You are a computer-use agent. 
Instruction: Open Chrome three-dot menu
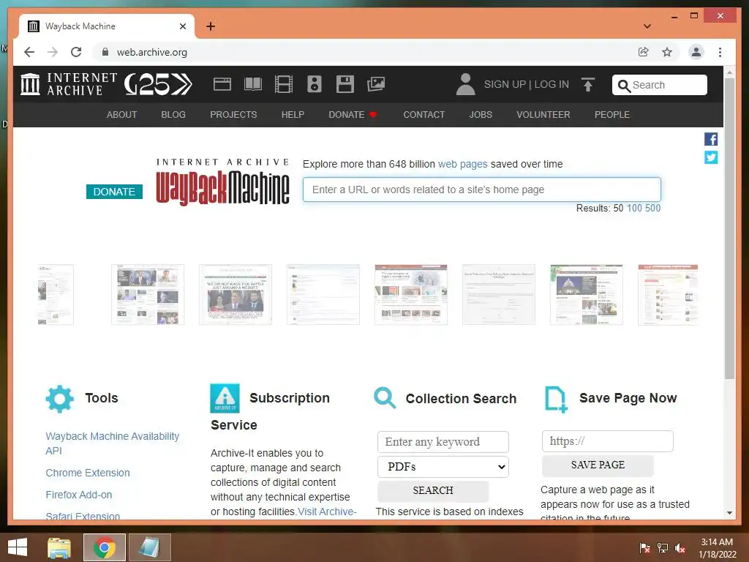(x=720, y=52)
